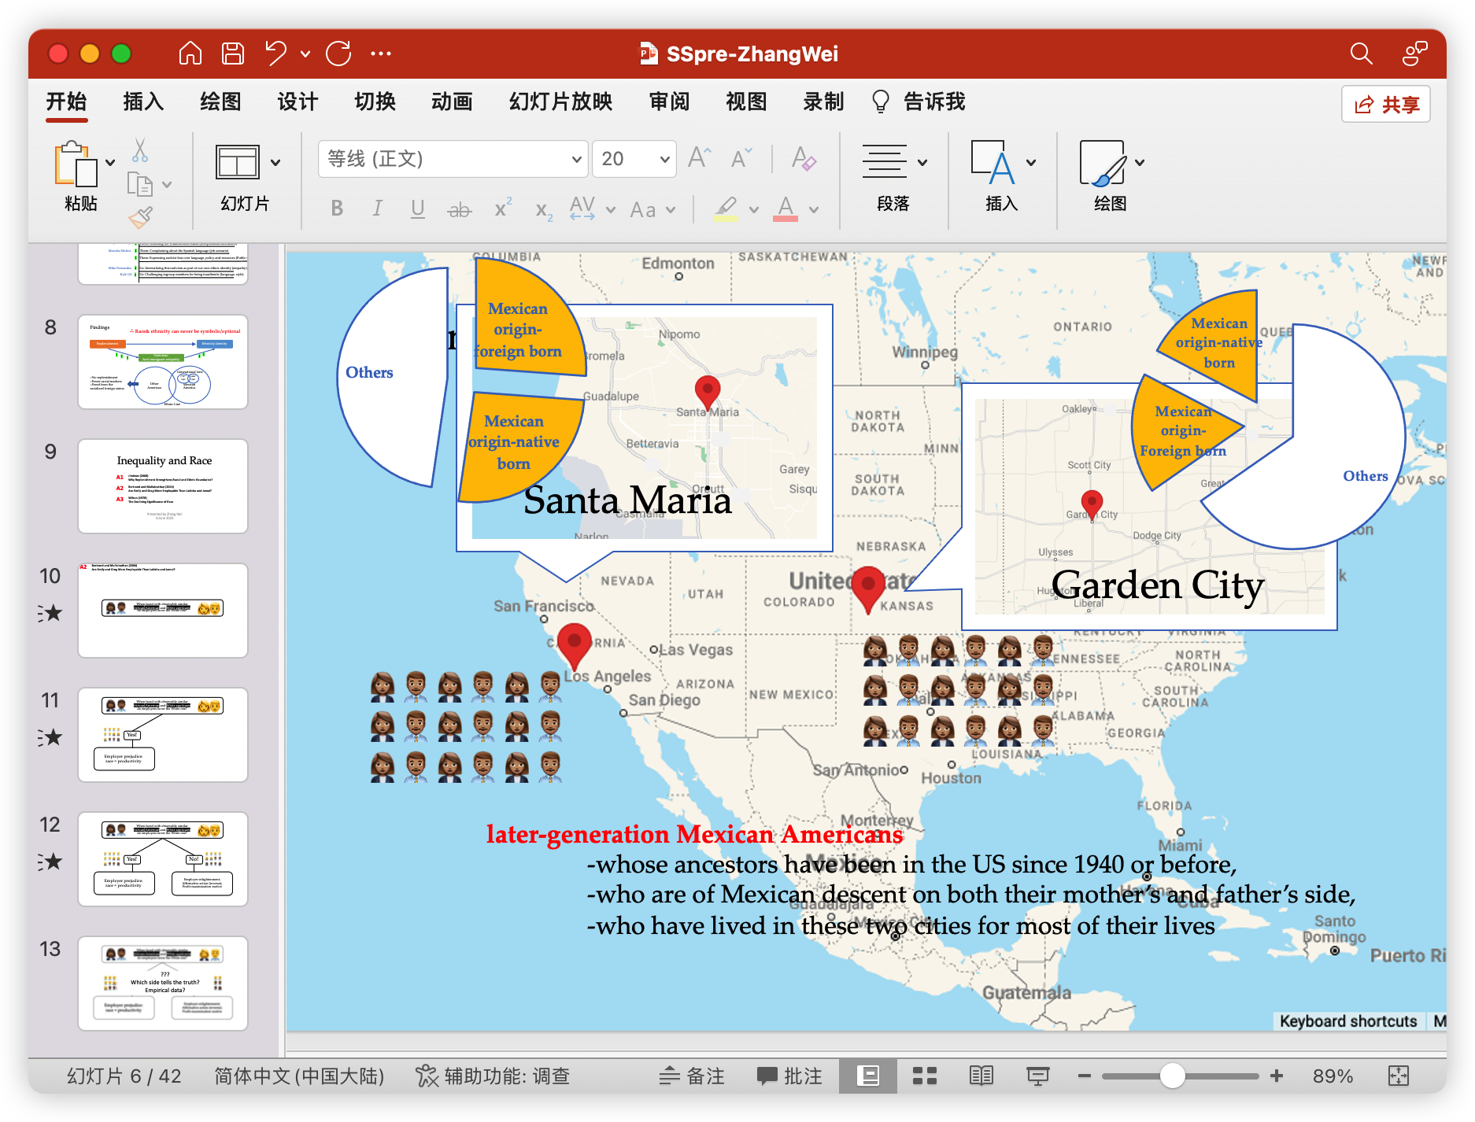Image resolution: width=1475 pixels, height=1122 pixels.
Task: Open the Paragraph (段落) options
Action: point(893,178)
